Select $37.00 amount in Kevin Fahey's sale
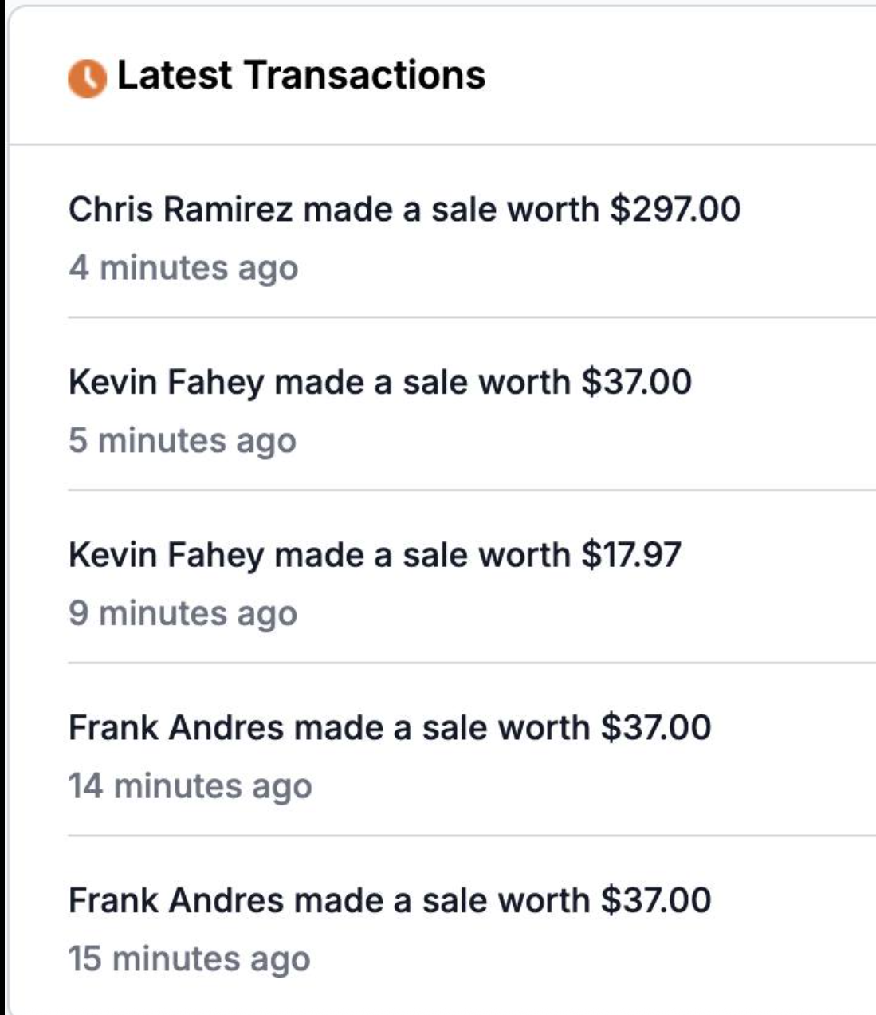 [636, 382]
